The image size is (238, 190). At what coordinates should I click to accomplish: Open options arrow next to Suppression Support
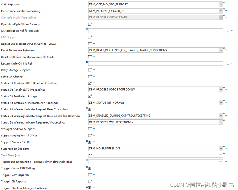[x=226, y=148]
